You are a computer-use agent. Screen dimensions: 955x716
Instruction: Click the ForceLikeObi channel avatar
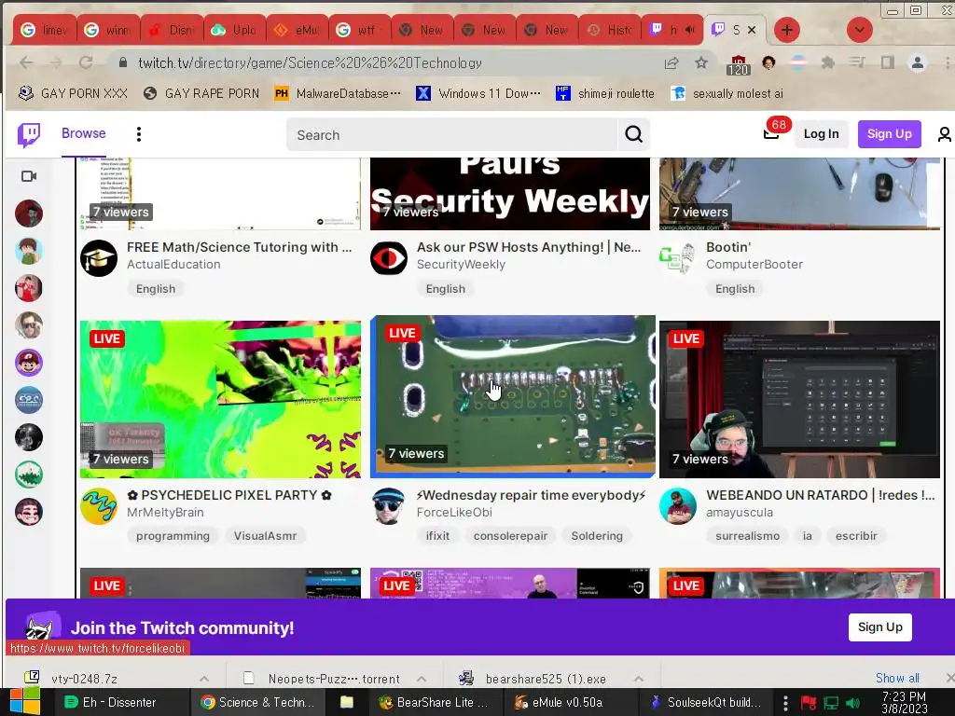point(389,506)
